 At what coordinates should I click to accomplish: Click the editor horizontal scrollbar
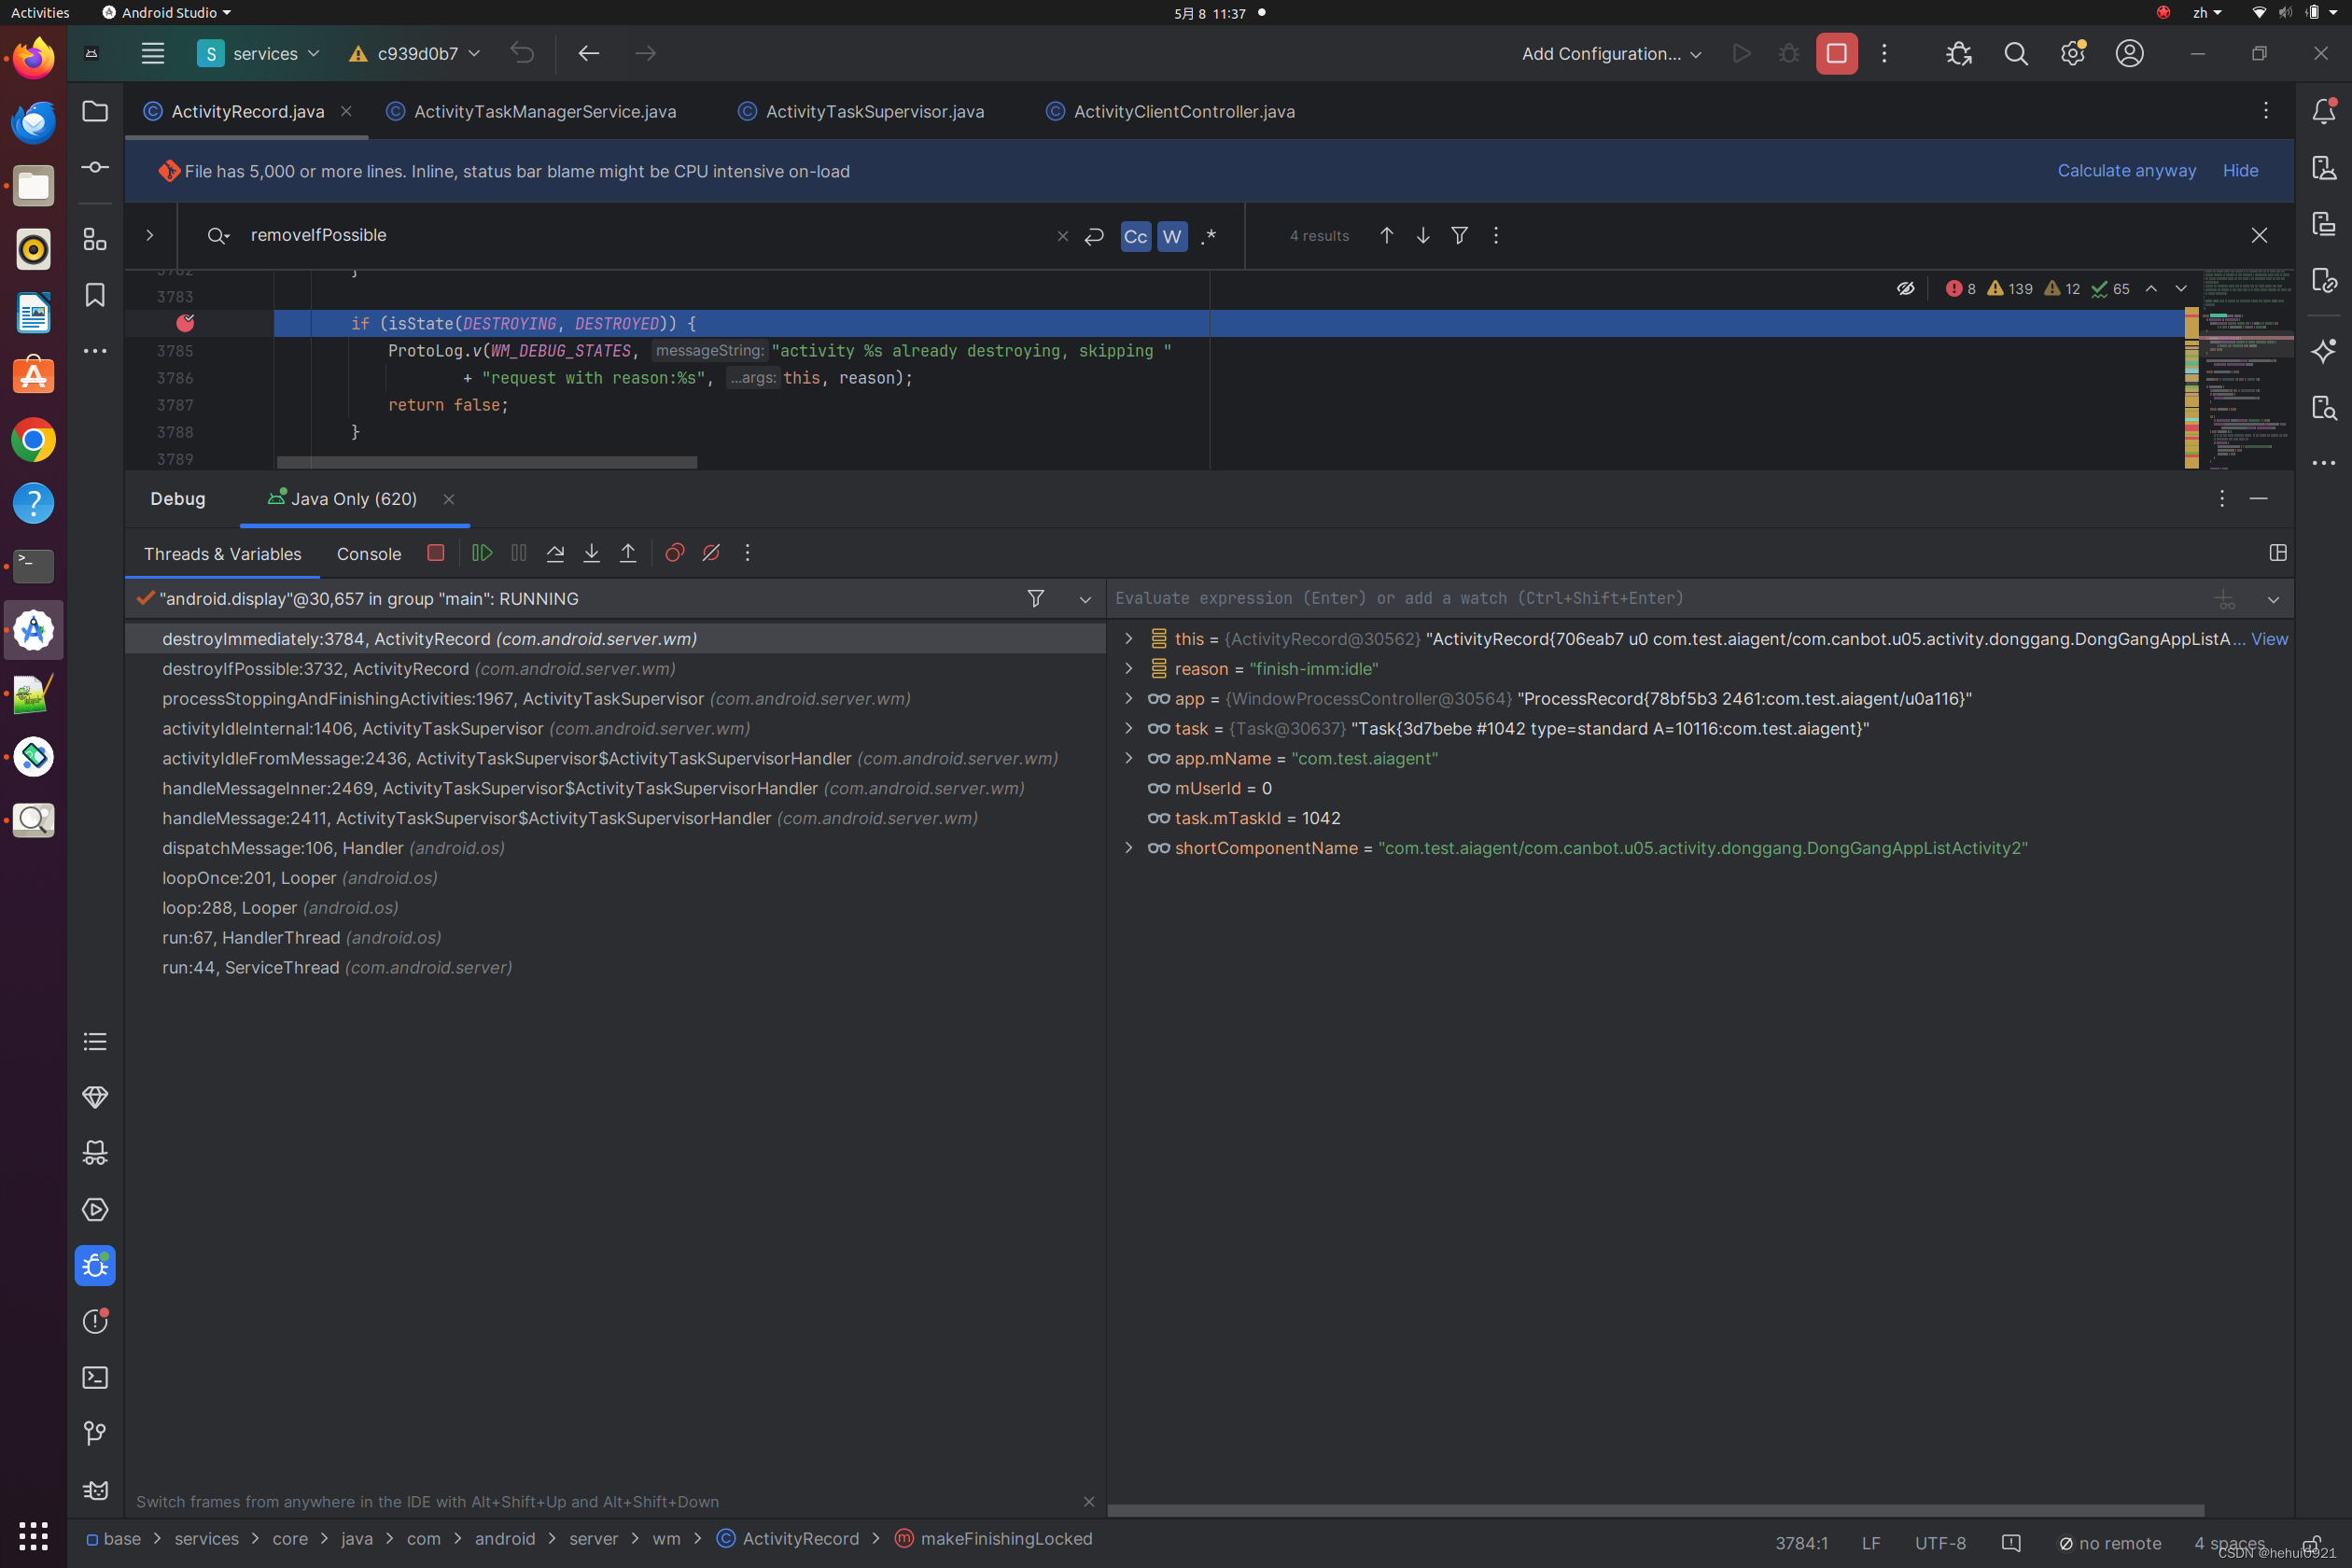487,462
